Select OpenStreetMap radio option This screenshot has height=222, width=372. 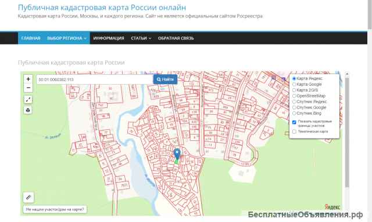(x=294, y=96)
